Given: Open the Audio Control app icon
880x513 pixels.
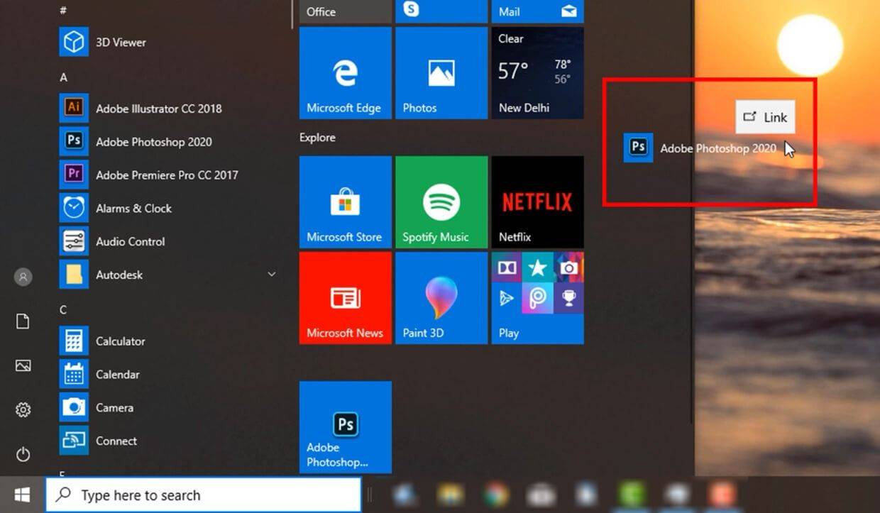Looking at the screenshot, I should [74, 241].
